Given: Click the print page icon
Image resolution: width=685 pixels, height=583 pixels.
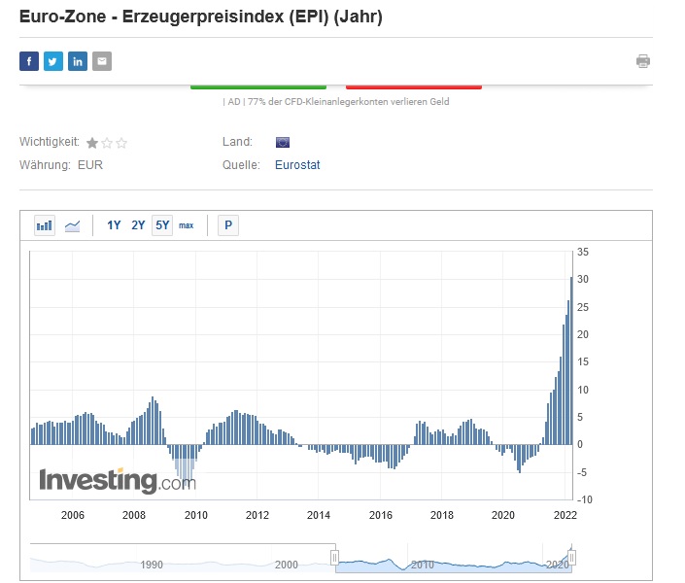Looking at the screenshot, I should [643, 61].
